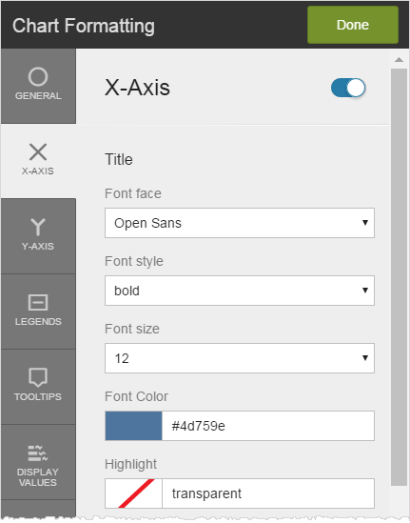
Task: Open the Legends icon section
Action: (x=38, y=303)
